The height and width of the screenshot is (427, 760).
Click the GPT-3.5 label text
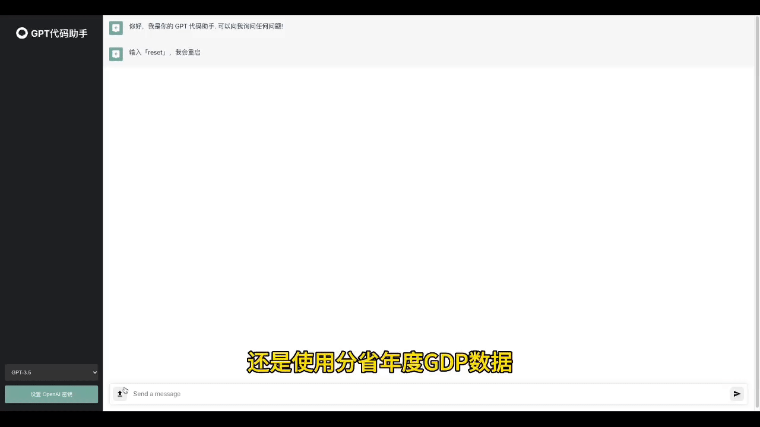point(21,372)
